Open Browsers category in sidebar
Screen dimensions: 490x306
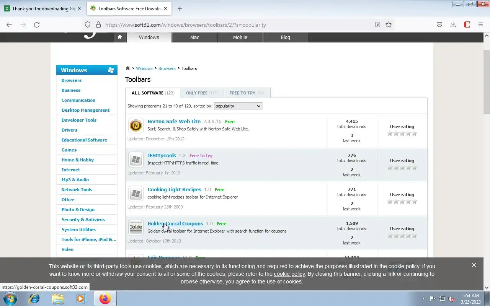click(x=72, y=80)
